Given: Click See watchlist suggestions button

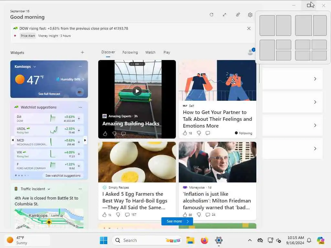Looking at the screenshot, I should [63, 175].
